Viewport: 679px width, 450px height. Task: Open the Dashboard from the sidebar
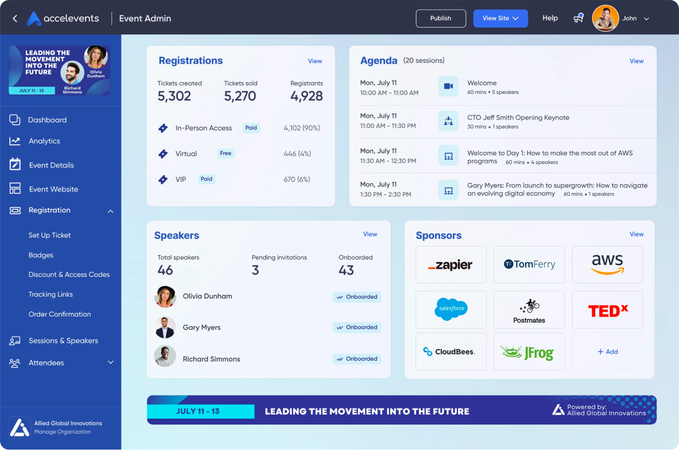click(x=47, y=120)
